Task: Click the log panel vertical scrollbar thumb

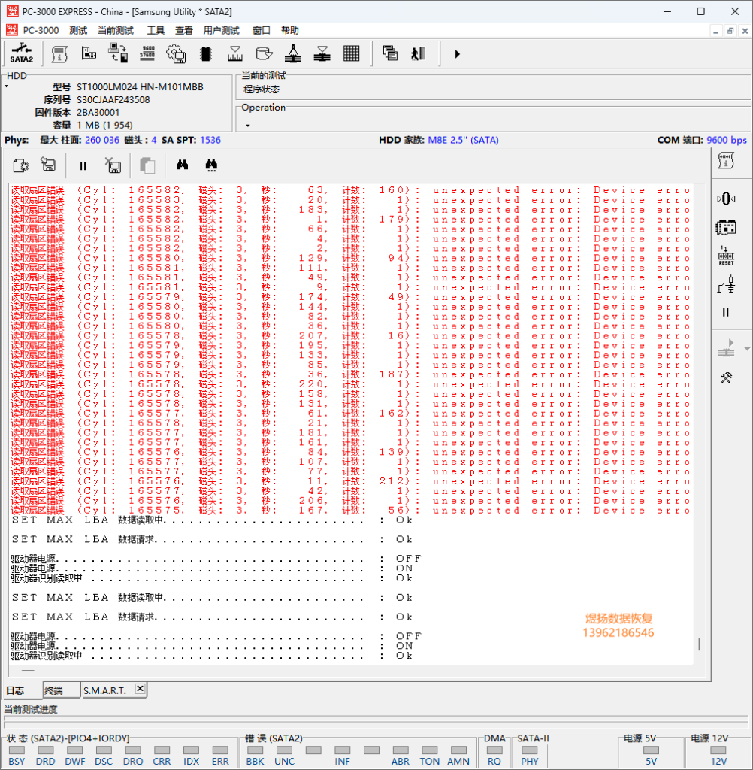Action: tap(699, 644)
